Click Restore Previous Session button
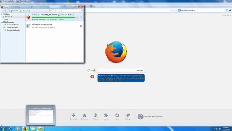This screenshot has width=232, height=131. (x=150, y=116)
